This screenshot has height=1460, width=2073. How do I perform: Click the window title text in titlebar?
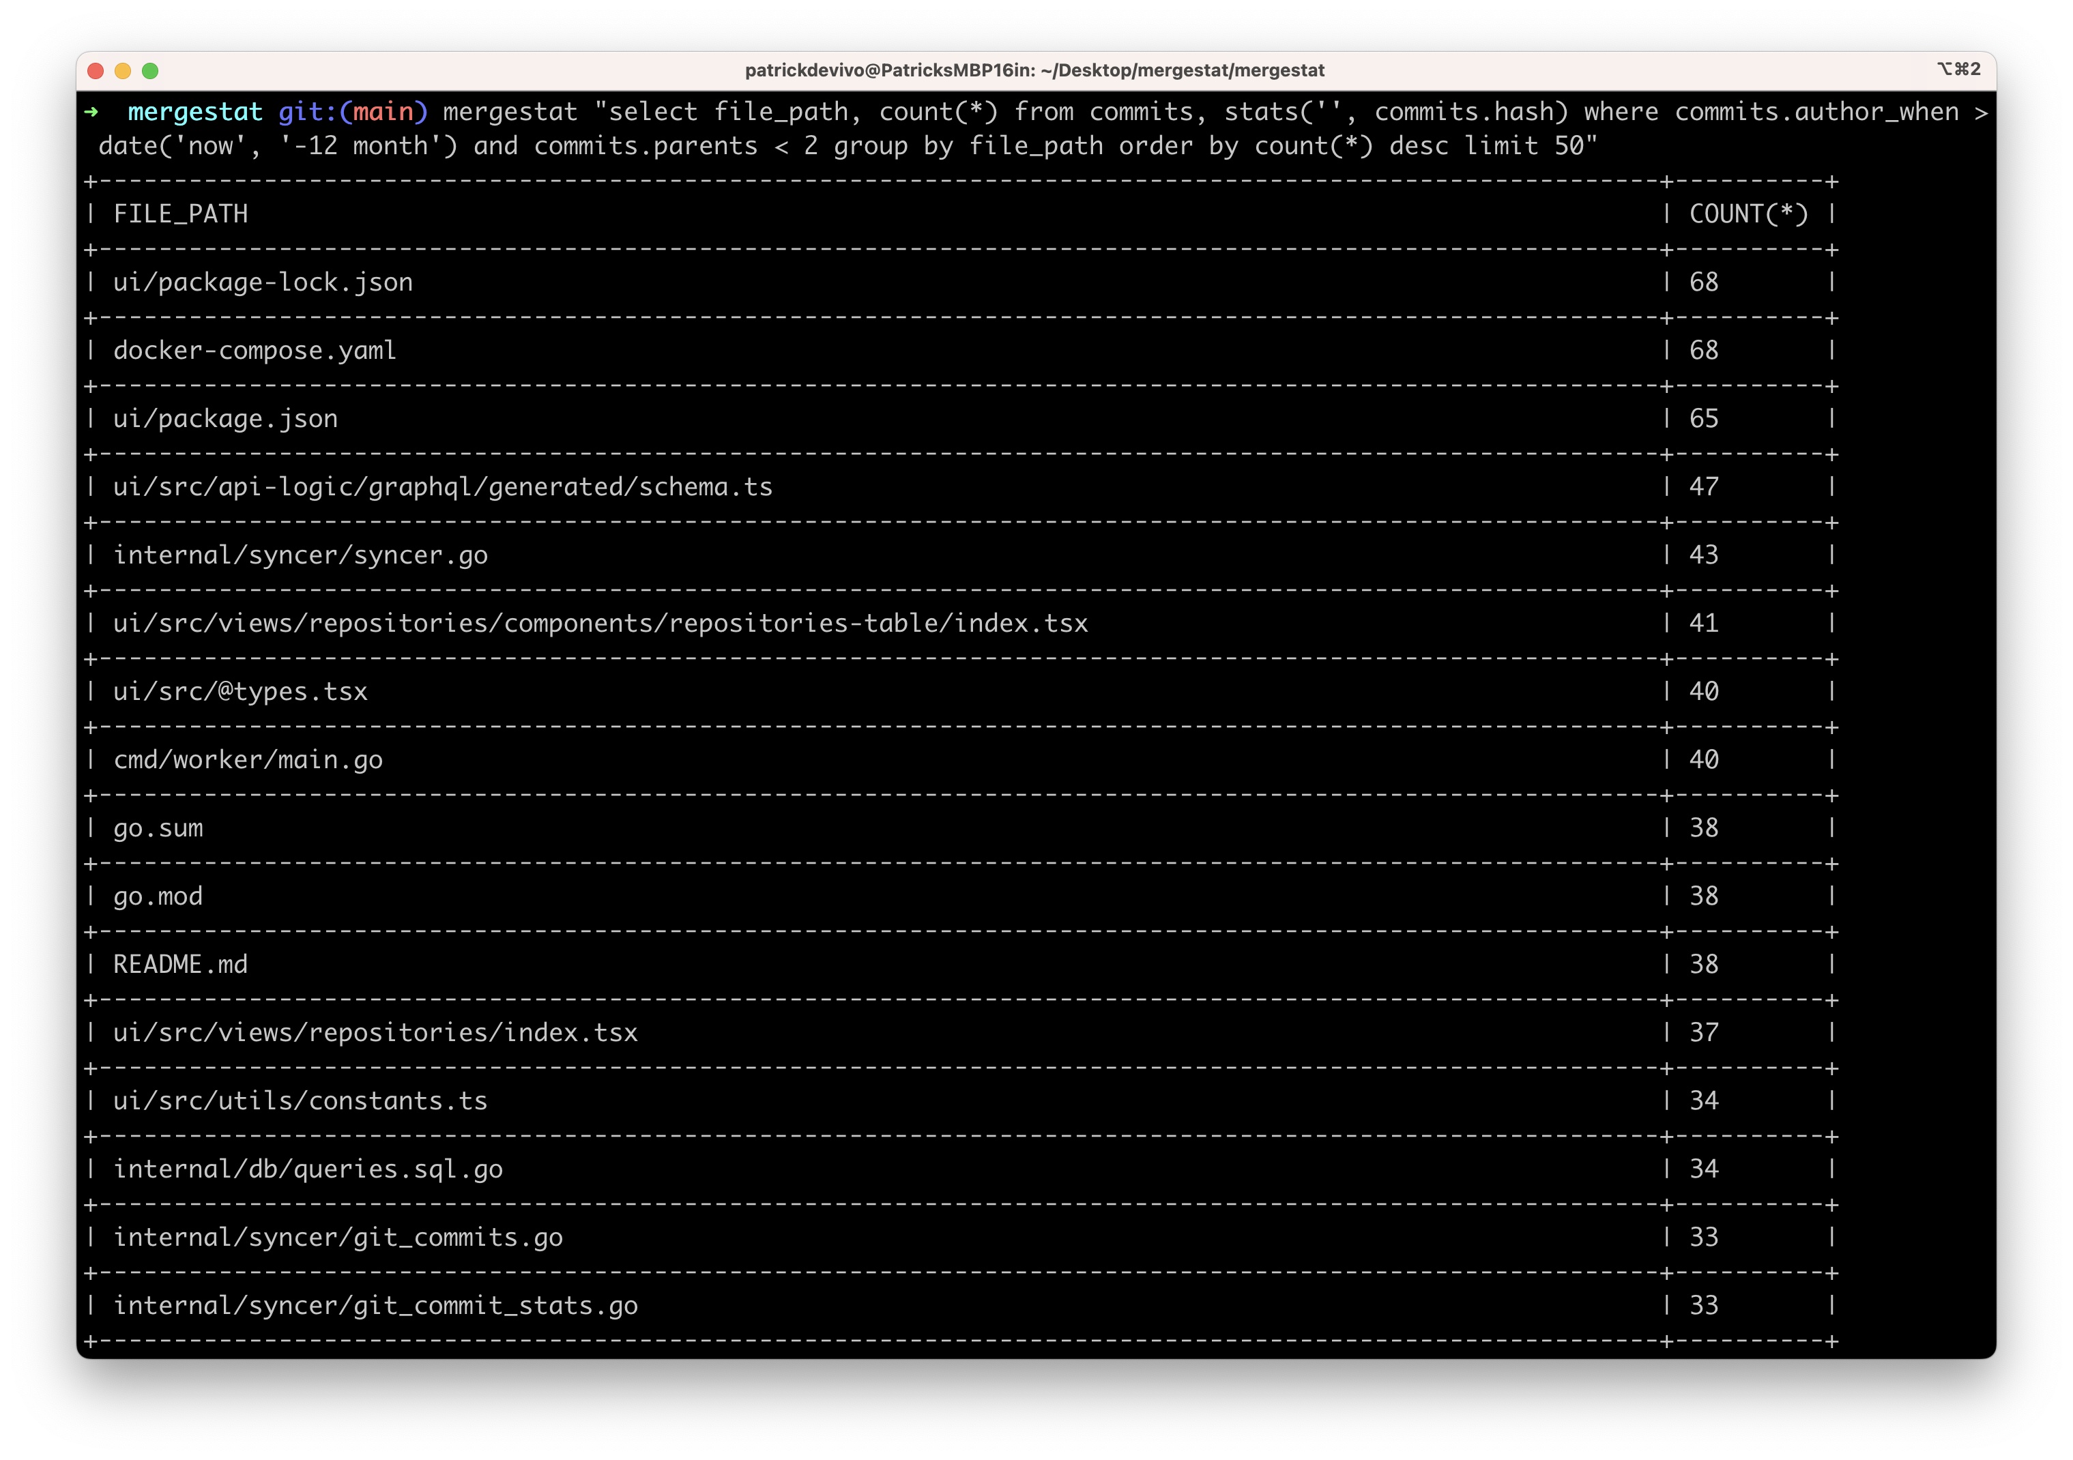click(x=1034, y=70)
